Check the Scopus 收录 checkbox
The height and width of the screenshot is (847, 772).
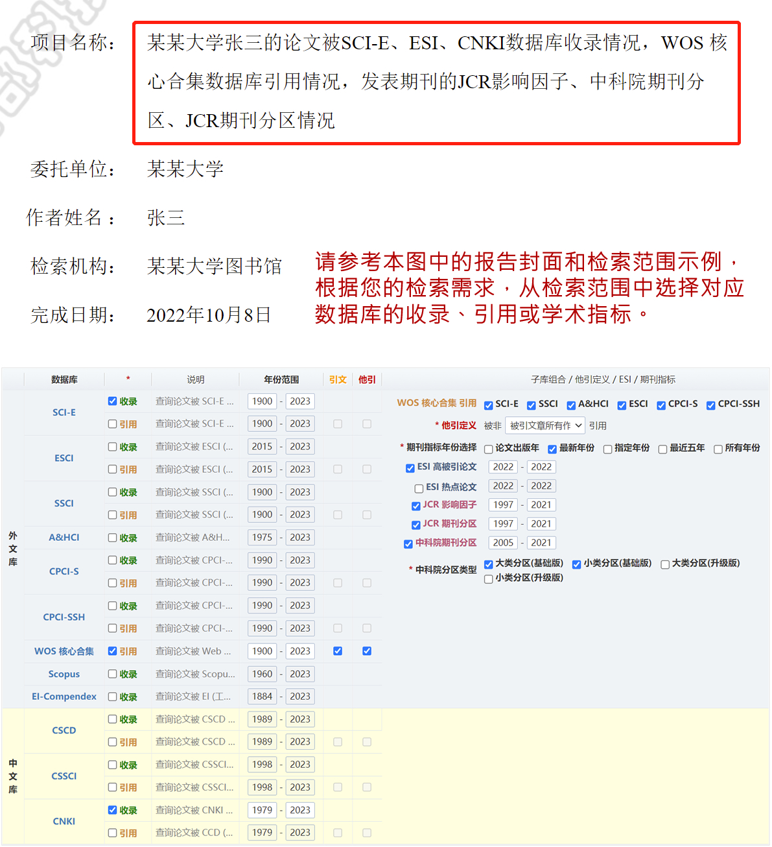tap(113, 674)
